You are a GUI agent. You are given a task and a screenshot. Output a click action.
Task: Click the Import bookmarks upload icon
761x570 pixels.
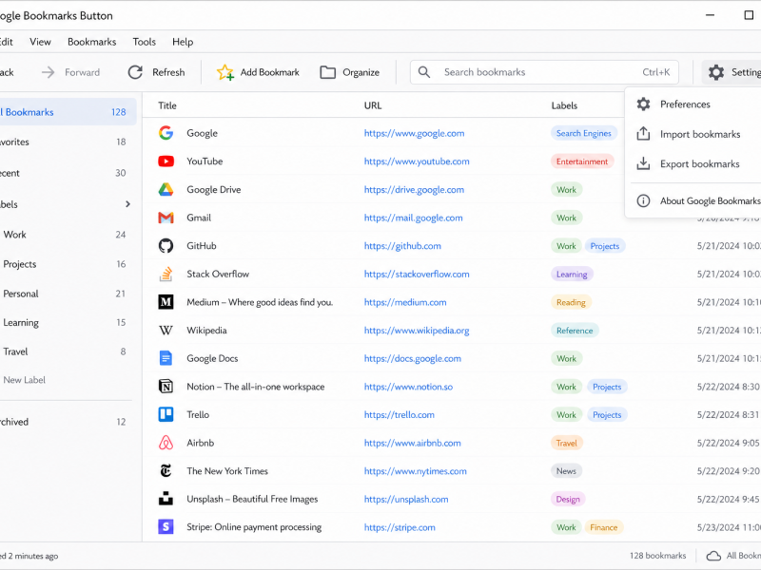(643, 133)
